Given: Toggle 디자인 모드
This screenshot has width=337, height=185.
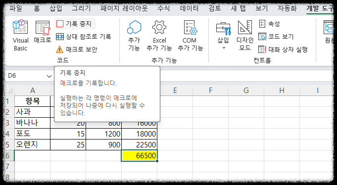Looking at the screenshot, I should coord(245,36).
